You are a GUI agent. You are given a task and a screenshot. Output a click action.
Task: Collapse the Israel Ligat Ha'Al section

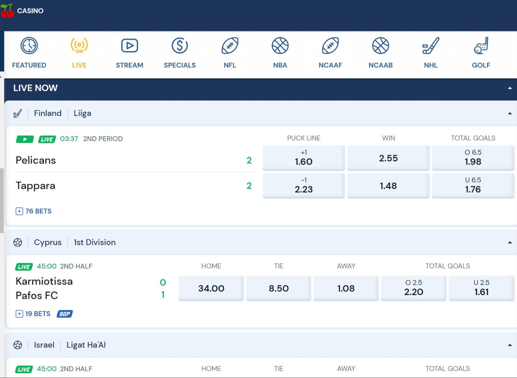[510, 345]
